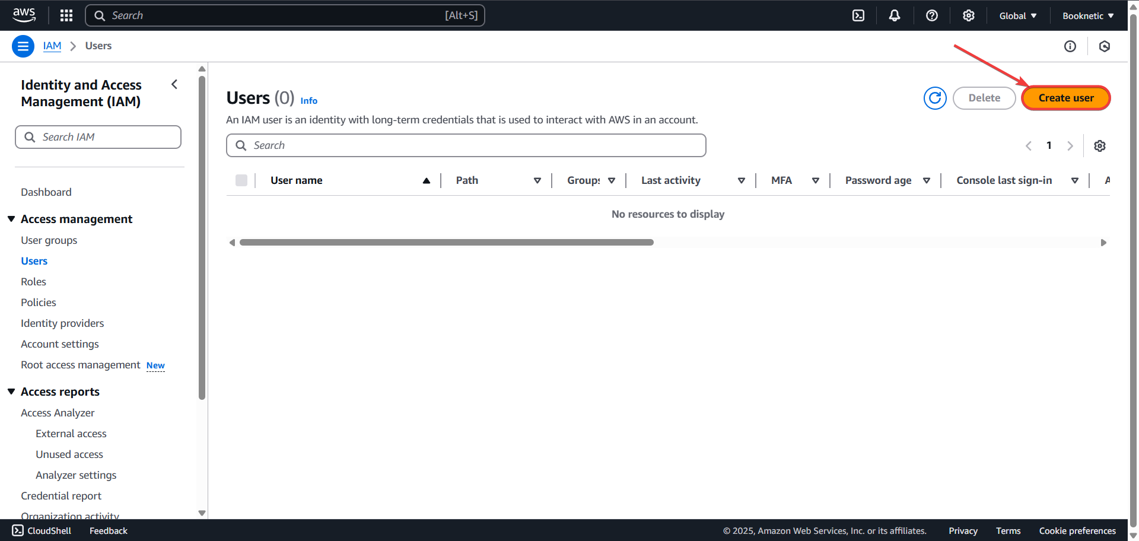
Task: Open the CloudShell icon in top bar
Action: tap(858, 15)
